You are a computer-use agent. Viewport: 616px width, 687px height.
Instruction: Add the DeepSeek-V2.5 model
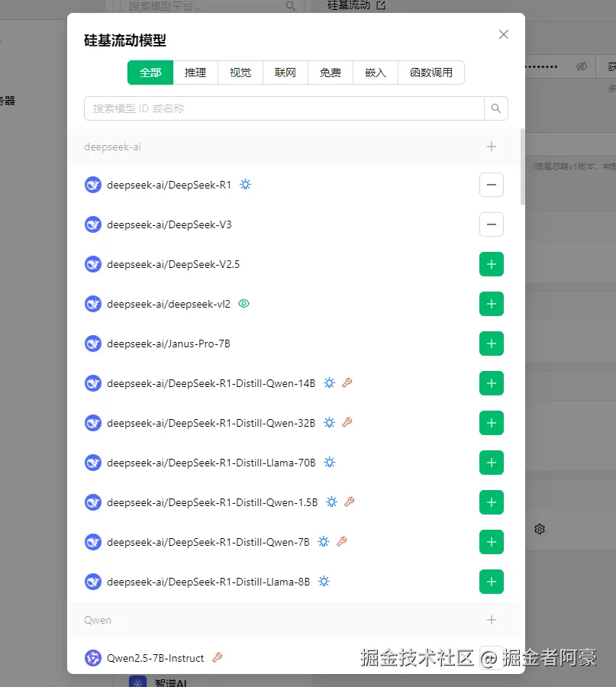[x=492, y=264]
